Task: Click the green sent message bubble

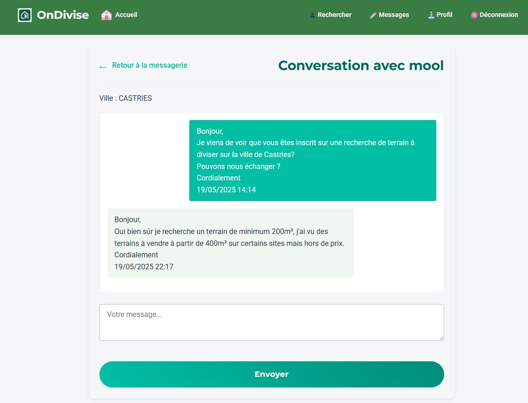Action: click(x=313, y=160)
